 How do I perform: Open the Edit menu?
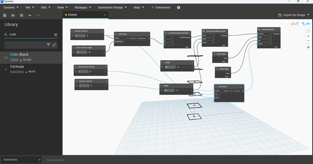[45, 7]
